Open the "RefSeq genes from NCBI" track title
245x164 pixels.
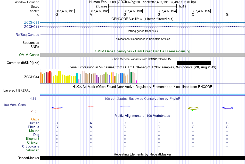142,31
